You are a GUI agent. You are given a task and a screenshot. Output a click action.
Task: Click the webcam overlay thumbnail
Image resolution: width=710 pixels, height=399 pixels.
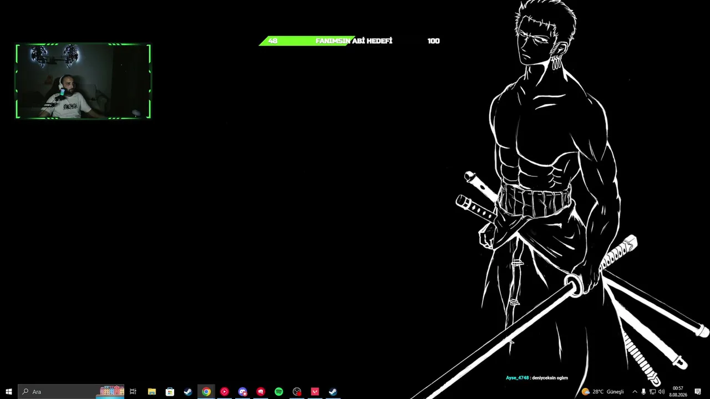pyautogui.click(x=83, y=81)
